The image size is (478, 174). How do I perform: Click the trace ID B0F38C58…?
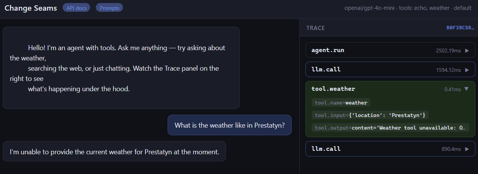pyautogui.click(x=460, y=28)
